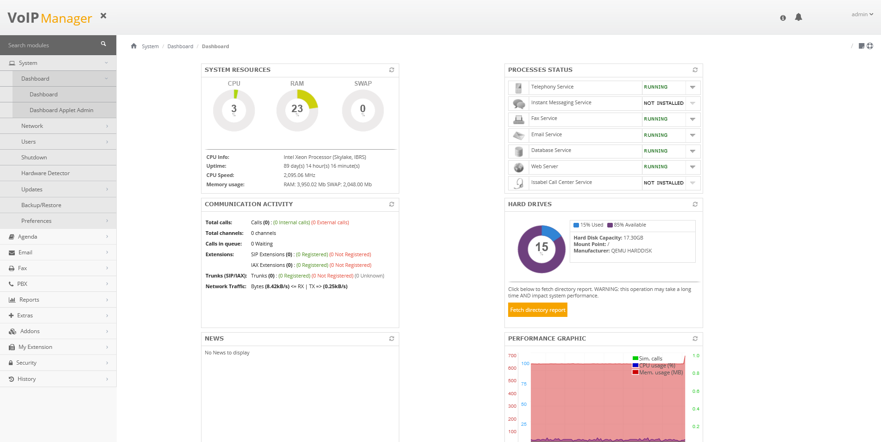Screen dimensions: 881x442
Task: Click the home icon in breadcrumb
Action: [134, 46]
